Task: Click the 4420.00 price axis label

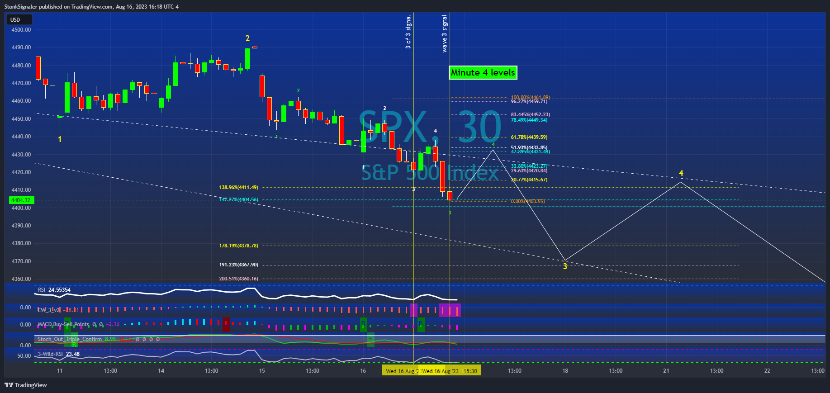Action: coord(21,172)
